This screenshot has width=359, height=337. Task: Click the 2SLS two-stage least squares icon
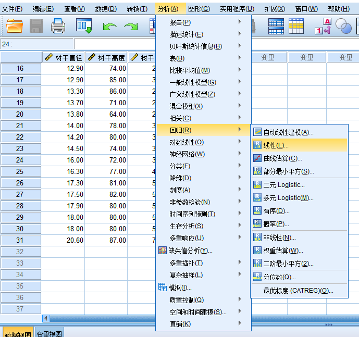[257, 264]
